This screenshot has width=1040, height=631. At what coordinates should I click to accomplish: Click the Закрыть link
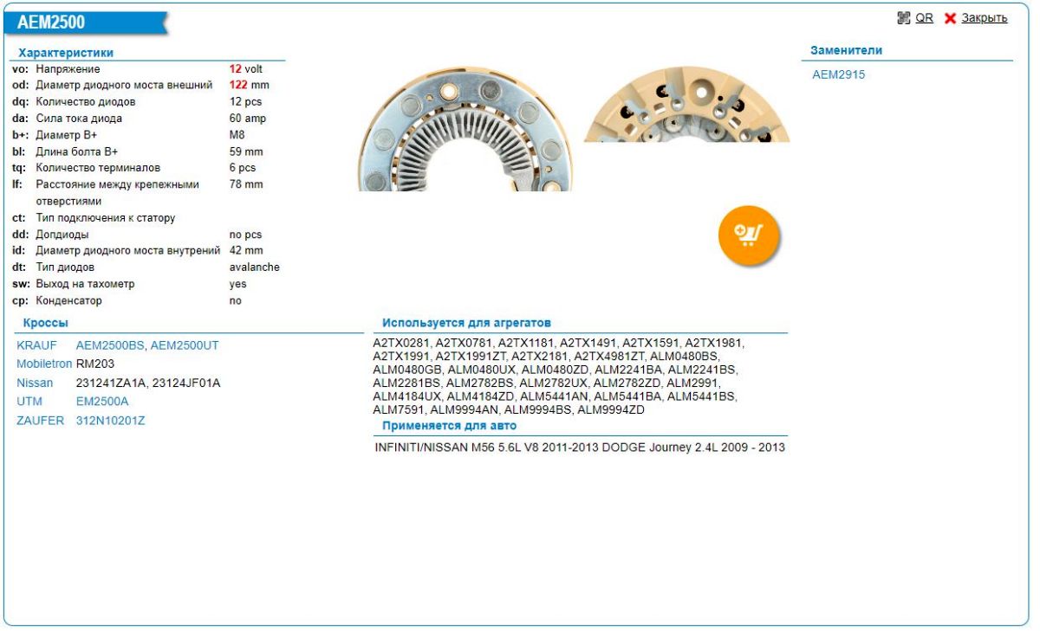click(984, 17)
